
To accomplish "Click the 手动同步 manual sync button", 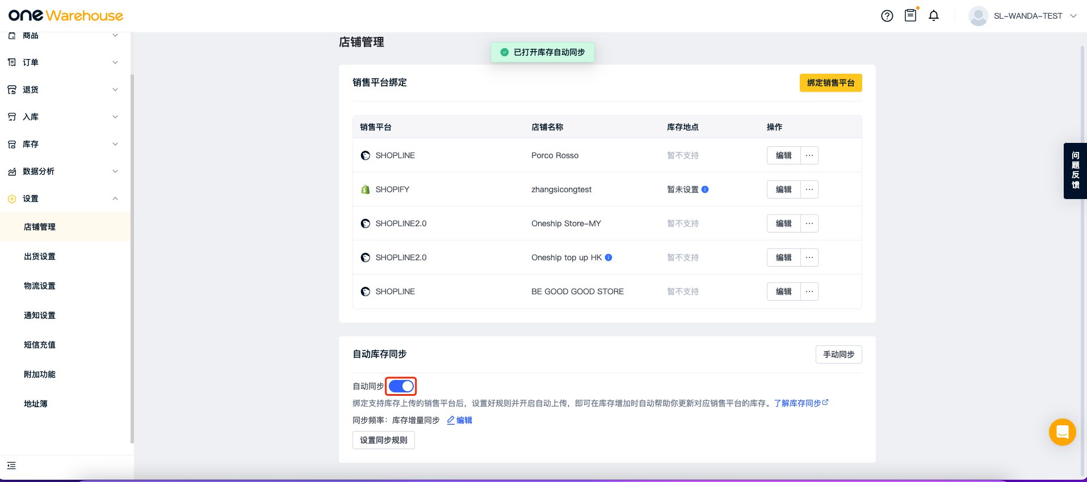I will coord(838,354).
